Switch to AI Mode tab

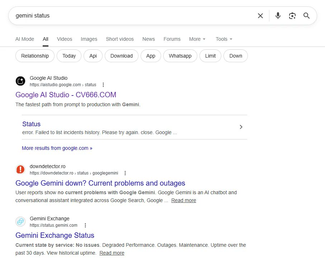tap(25, 39)
